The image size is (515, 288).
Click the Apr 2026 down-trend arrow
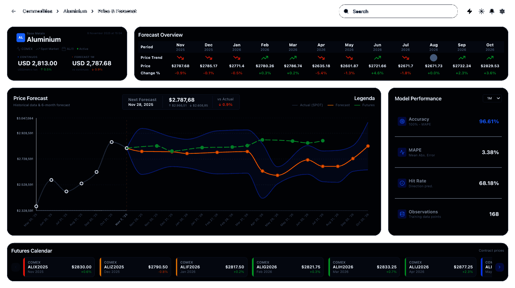[x=321, y=58]
